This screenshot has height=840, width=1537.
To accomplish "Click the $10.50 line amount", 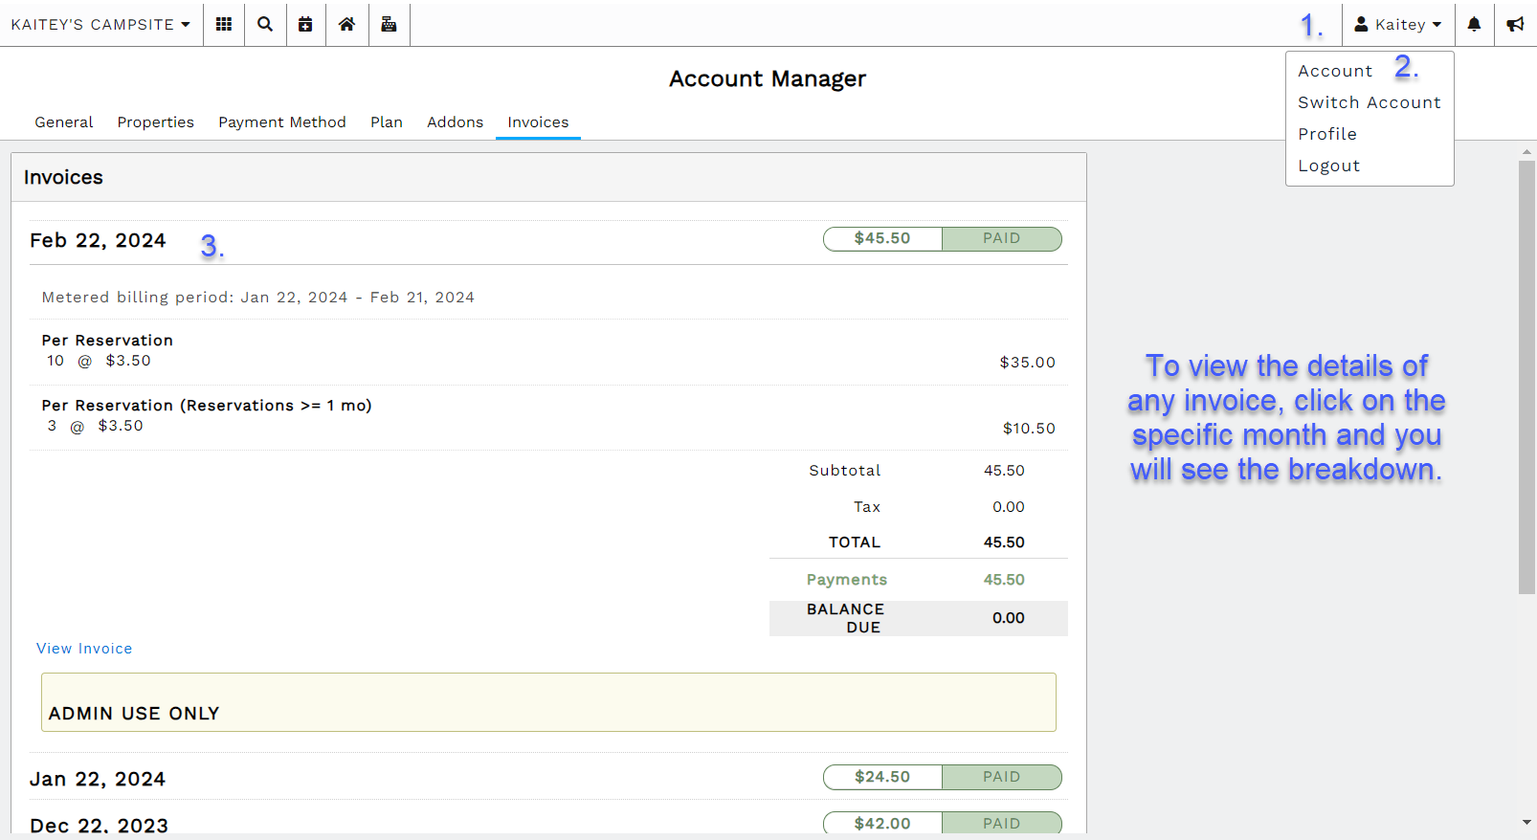I will point(1029,429).
